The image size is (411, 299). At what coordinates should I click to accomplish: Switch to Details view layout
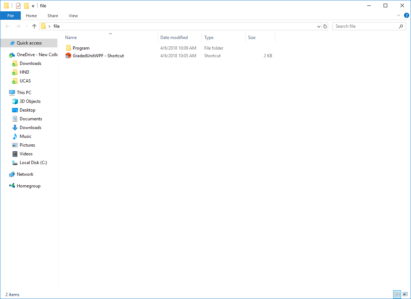(x=397, y=294)
